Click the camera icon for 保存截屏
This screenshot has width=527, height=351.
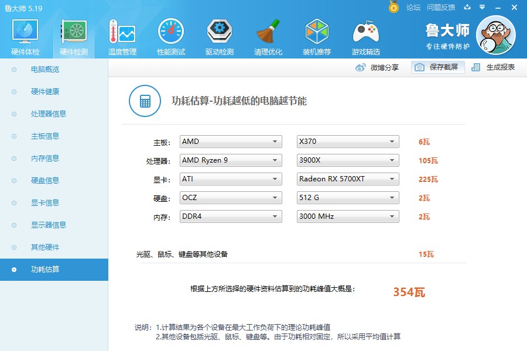[x=419, y=67]
